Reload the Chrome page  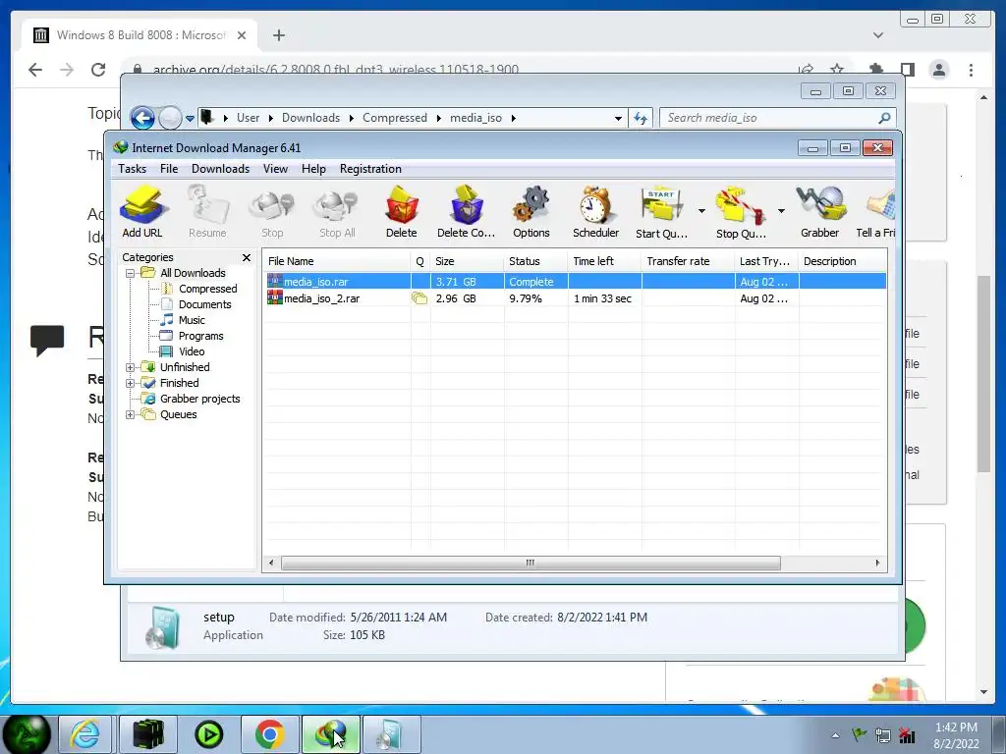(98, 70)
